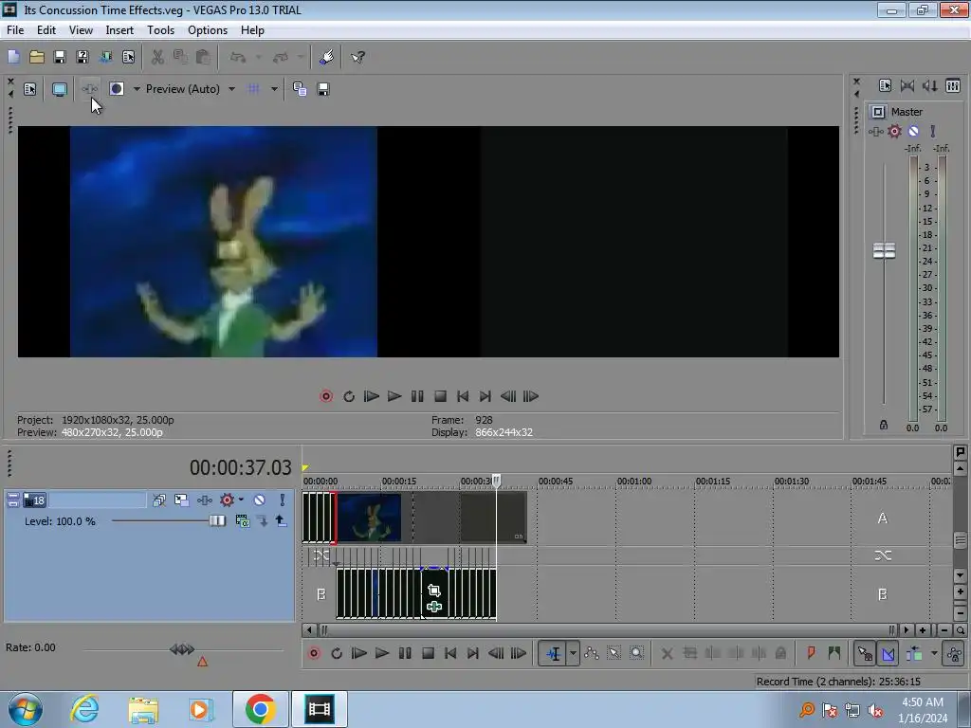The image size is (971, 728).
Task: Open Project Video Properties in the preview toolbar
Action: [x=29, y=89]
